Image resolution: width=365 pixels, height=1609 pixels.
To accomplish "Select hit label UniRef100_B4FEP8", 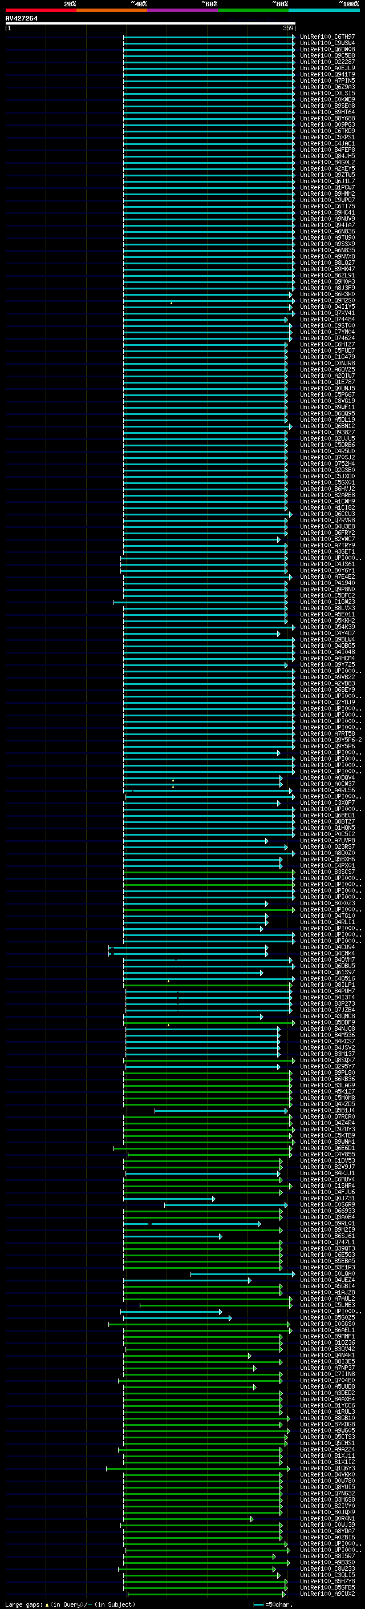I will click(327, 150).
